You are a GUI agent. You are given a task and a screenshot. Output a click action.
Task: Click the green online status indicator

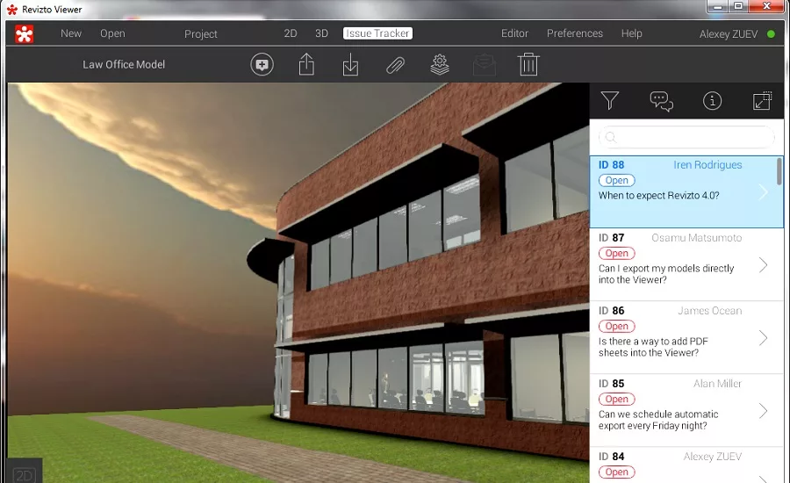point(771,34)
